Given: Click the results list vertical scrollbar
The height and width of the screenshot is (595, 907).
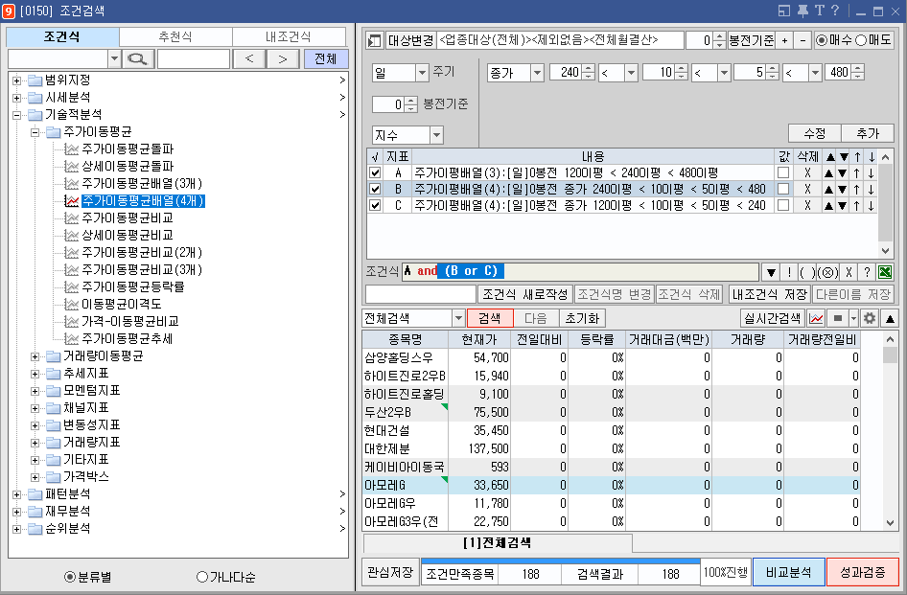Looking at the screenshot, I should (x=890, y=431).
